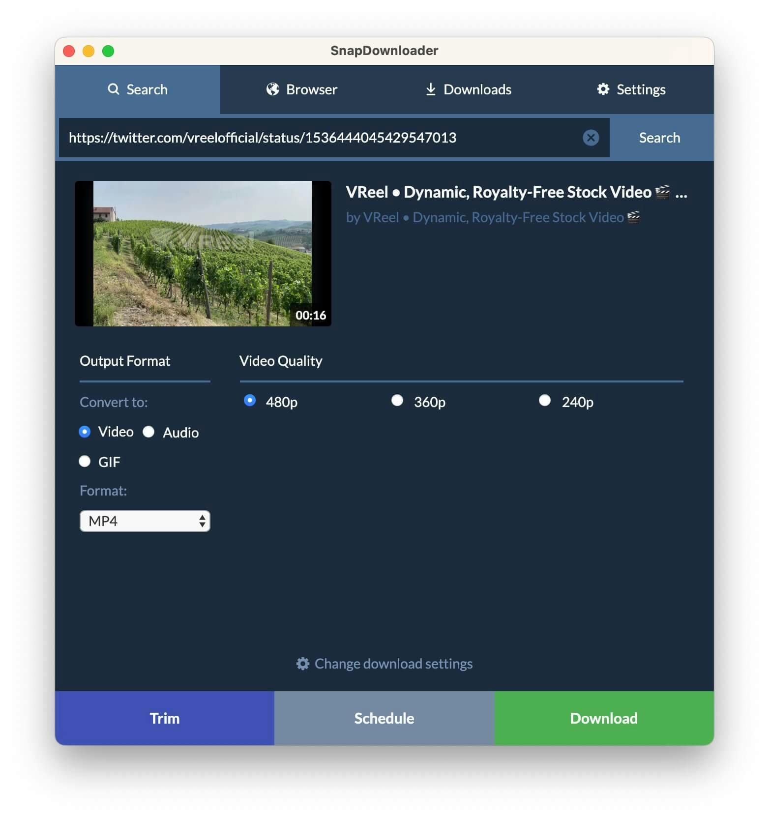Click the Search button next to URL
The width and height of the screenshot is (769, 818).
pos(660,138)
